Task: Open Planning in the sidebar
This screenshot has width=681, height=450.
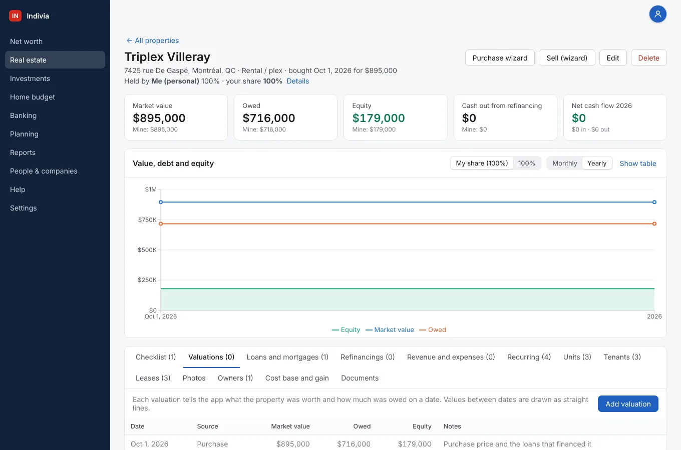Action: tap(55, 134)
